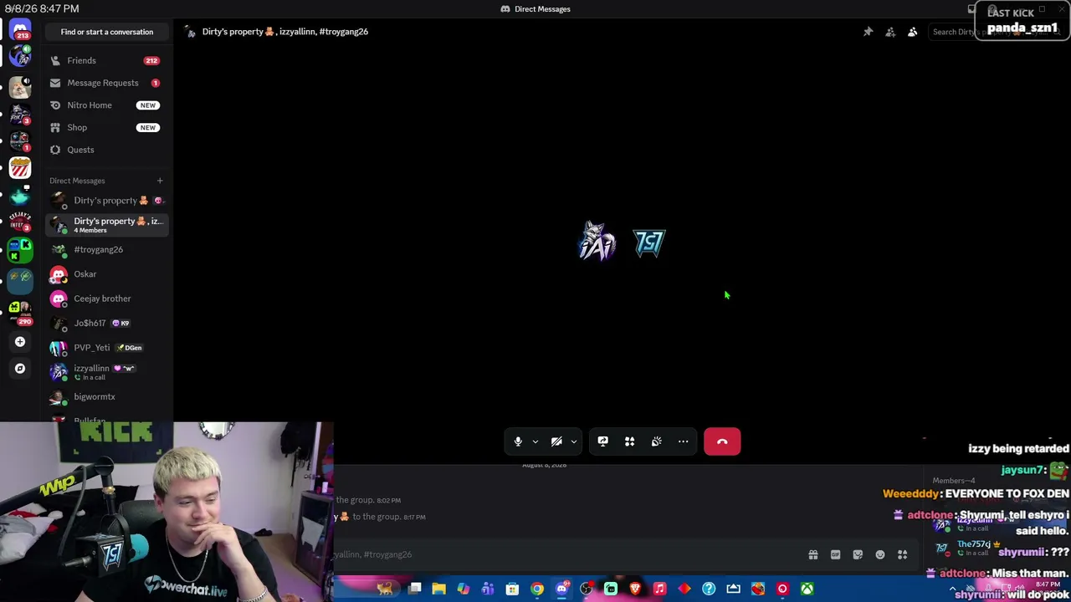Click the group chat title in header
Screen dimensions: 1071x602
point(285,32)
